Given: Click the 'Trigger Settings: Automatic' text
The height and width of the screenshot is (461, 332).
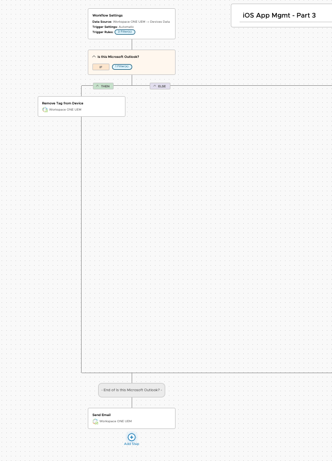Looking at the screenshot, I should pyautogui.click(x=113, y=27).
